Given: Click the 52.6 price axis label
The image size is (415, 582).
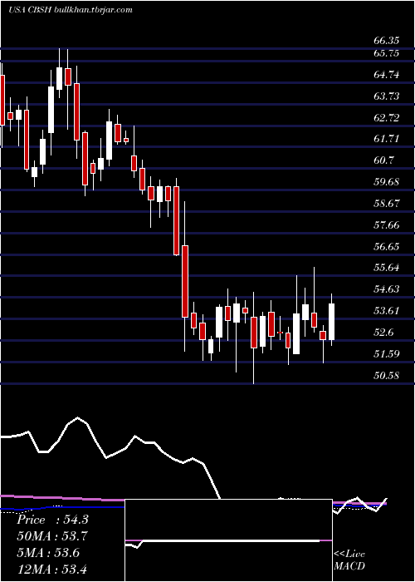Looking at the screenshot, I should tap(383, 333).
